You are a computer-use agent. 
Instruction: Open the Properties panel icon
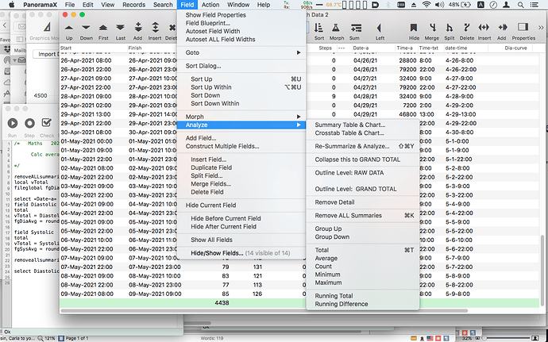(523, 27)
